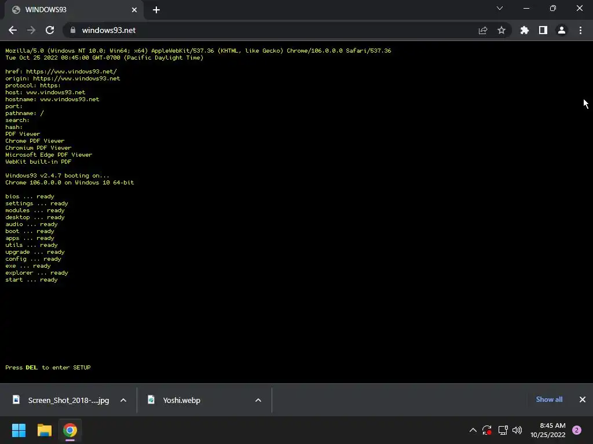The height and width of the screenshot is (444, 593).
Task: Show hidden system tray icons
Action: (473, 430)
